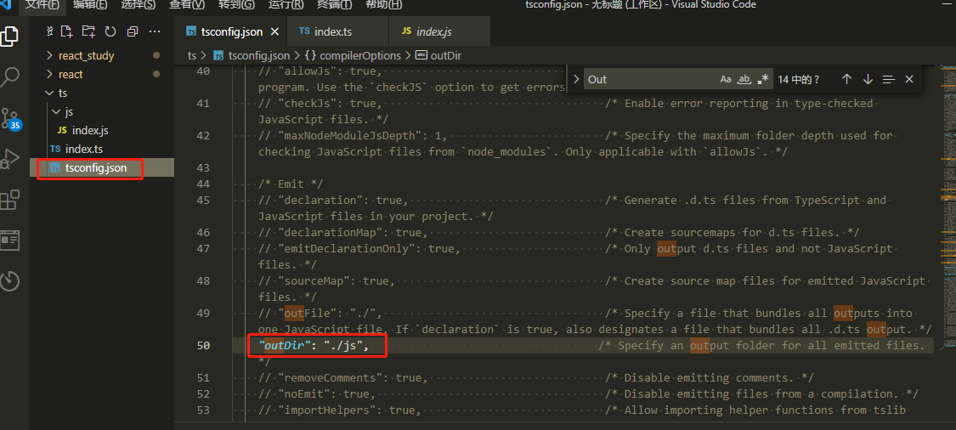Collapse all folders in Explorer
The width and height of the screenshot is (956, 430).
[x=133, y=31]
